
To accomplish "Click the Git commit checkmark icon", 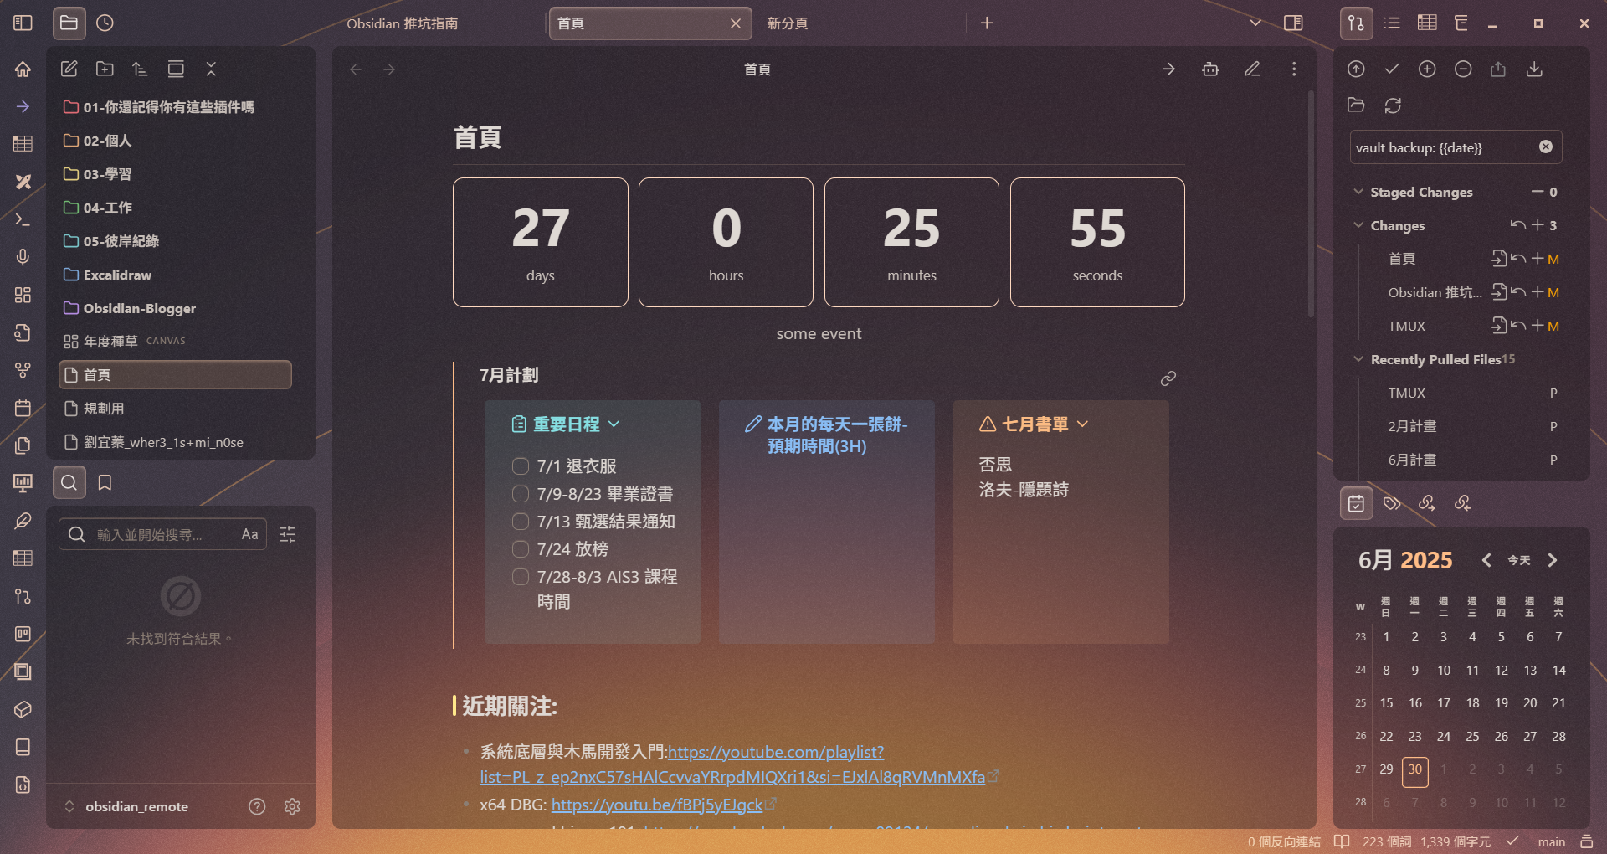I will [1392, 69].
